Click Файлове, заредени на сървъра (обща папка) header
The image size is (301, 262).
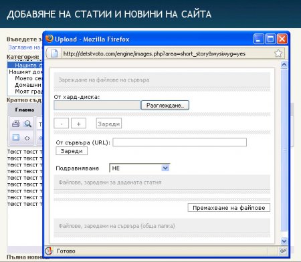(x=162, y=226)
